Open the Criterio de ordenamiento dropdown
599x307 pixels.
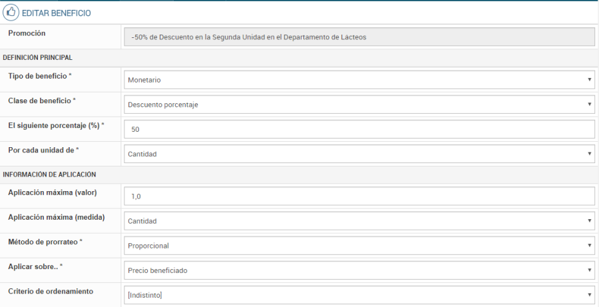[x=359, y=294]
